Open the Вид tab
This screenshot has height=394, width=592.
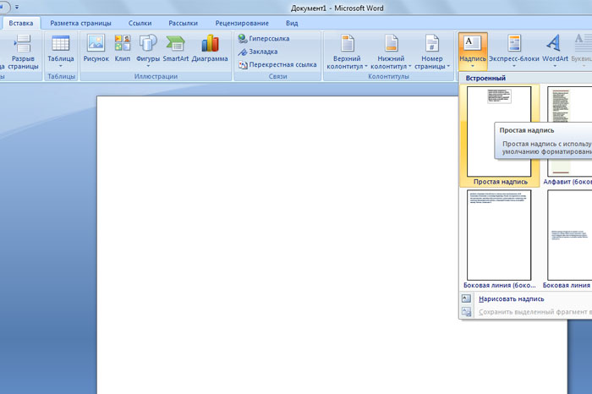292,23
